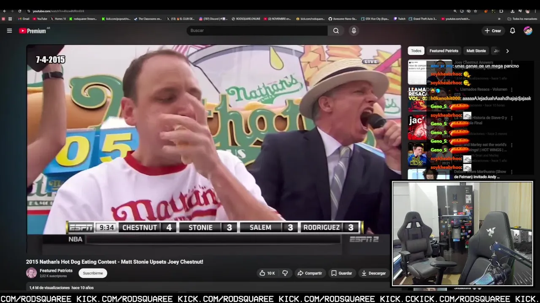This screenshot has width=540, height=303.
Task: Open Grand Theft Auto 3 bookmark
Action: coord(423,19)
